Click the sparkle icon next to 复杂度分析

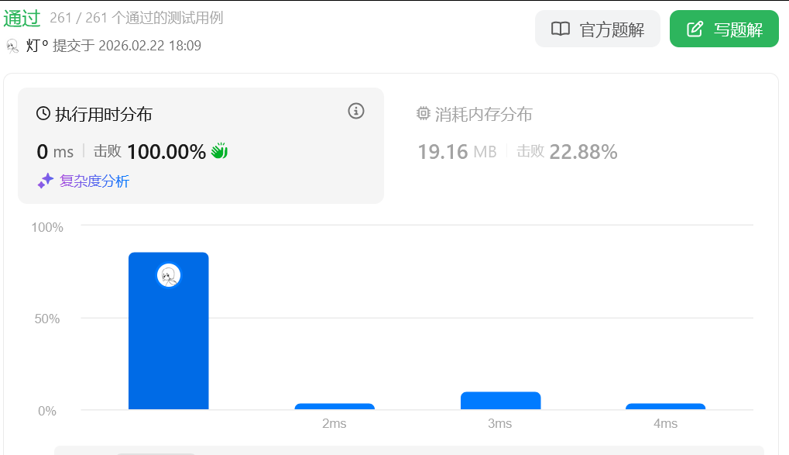[x=46, y=181]
